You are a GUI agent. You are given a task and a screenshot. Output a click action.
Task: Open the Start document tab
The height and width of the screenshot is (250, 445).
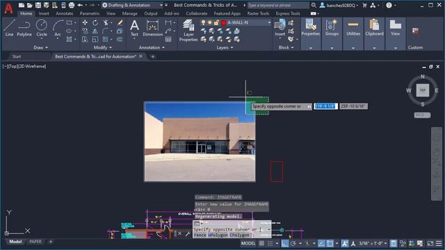17,56
